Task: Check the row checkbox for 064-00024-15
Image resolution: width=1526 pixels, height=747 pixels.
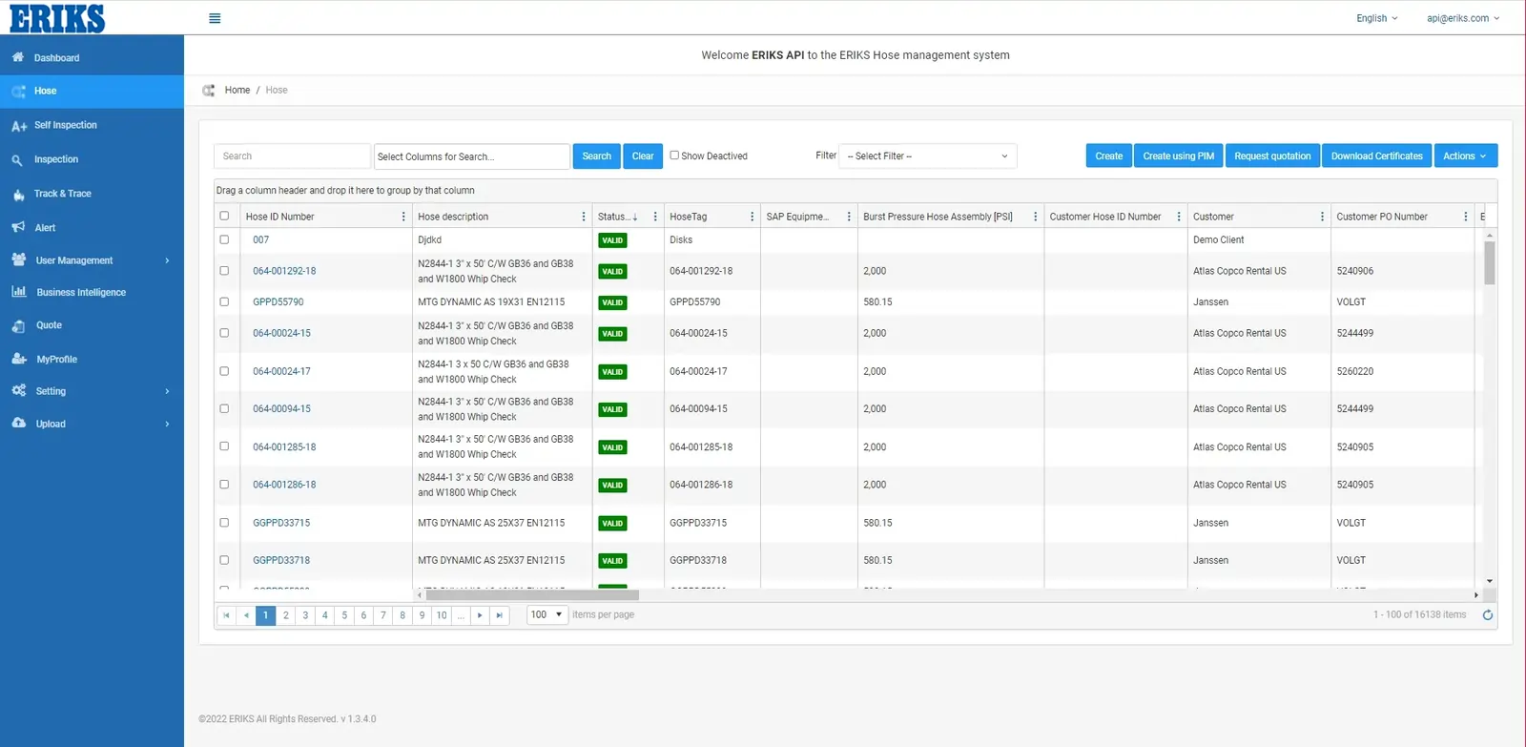Action: [x=224, y=333]
